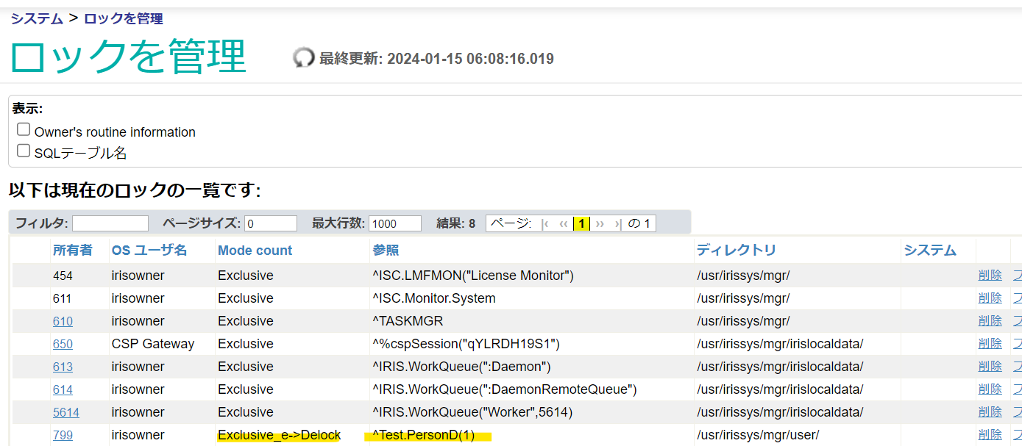Viewport: 1022px width, 446px height.
Task: Open process 799 owner link
Action: (63, 435)
